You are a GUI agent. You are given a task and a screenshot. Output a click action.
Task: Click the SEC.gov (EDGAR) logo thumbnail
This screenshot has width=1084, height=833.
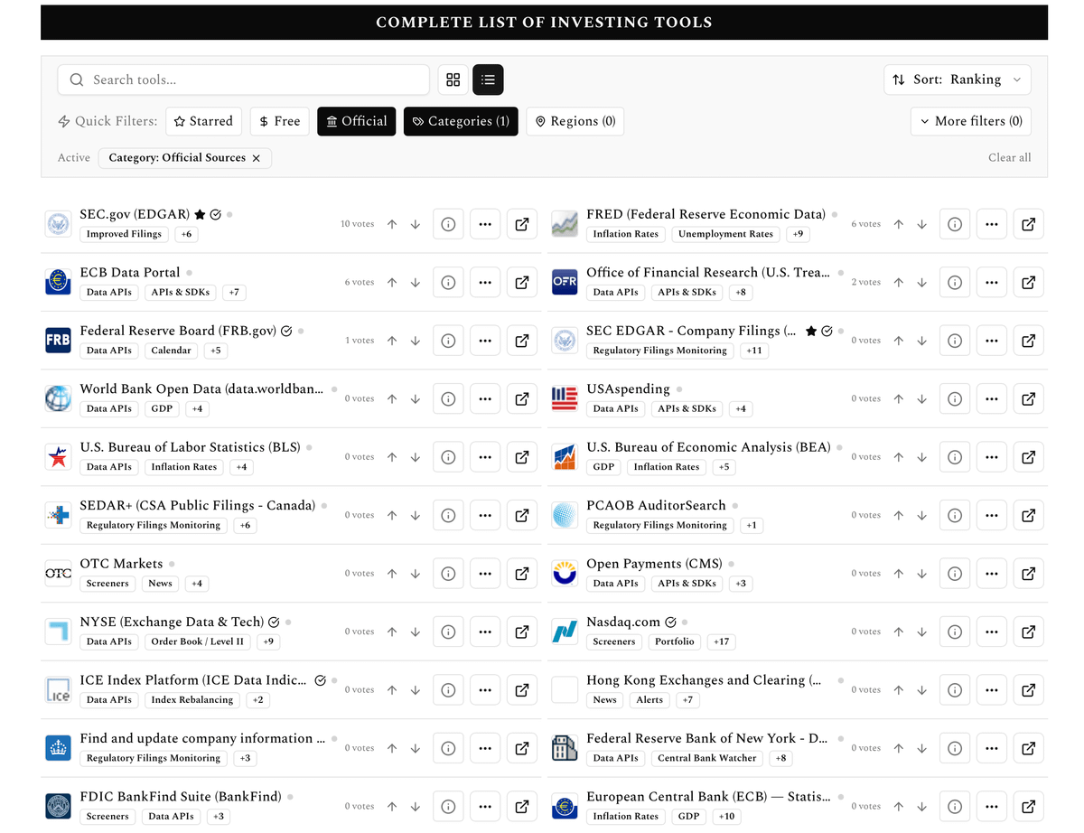(58, 224)
